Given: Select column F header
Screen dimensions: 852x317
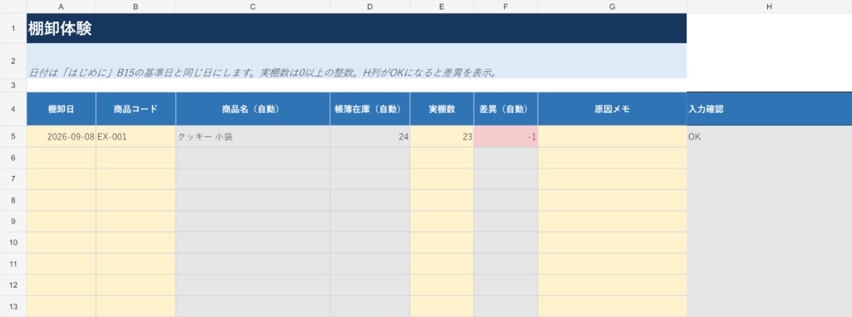Looking at the screenshot, I should click(506, 7).
